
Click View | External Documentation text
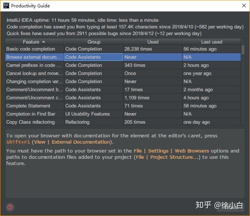[x=72, y=142]
